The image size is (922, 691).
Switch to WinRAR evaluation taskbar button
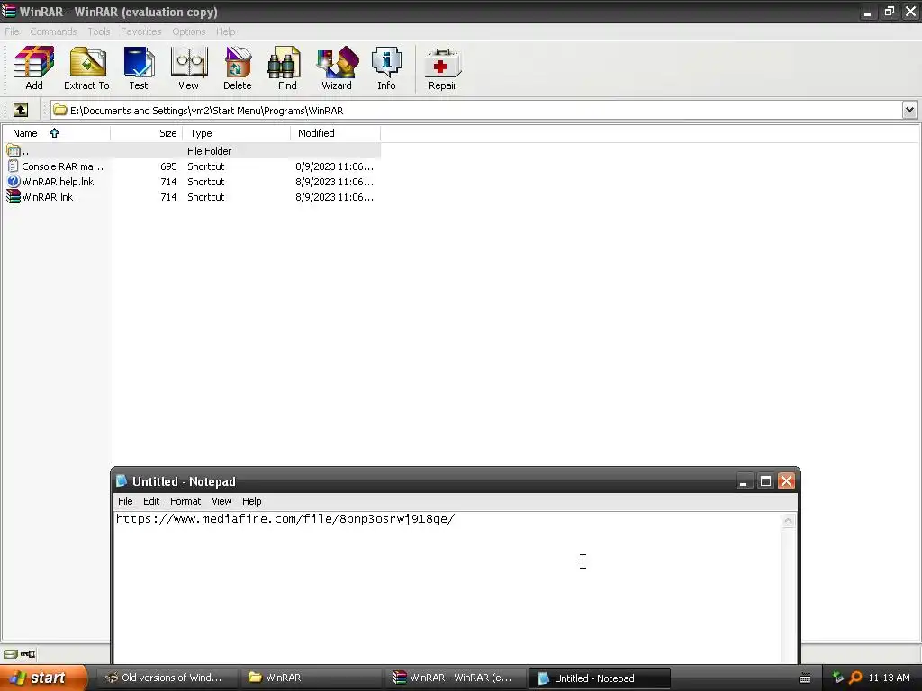click(455, 678)
